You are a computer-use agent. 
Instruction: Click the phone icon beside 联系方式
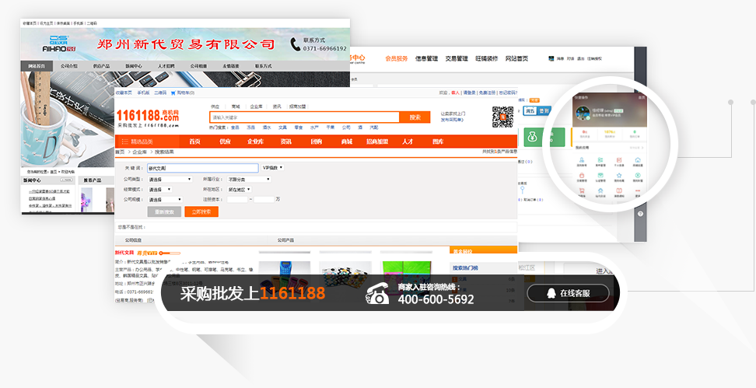point(295,44)
